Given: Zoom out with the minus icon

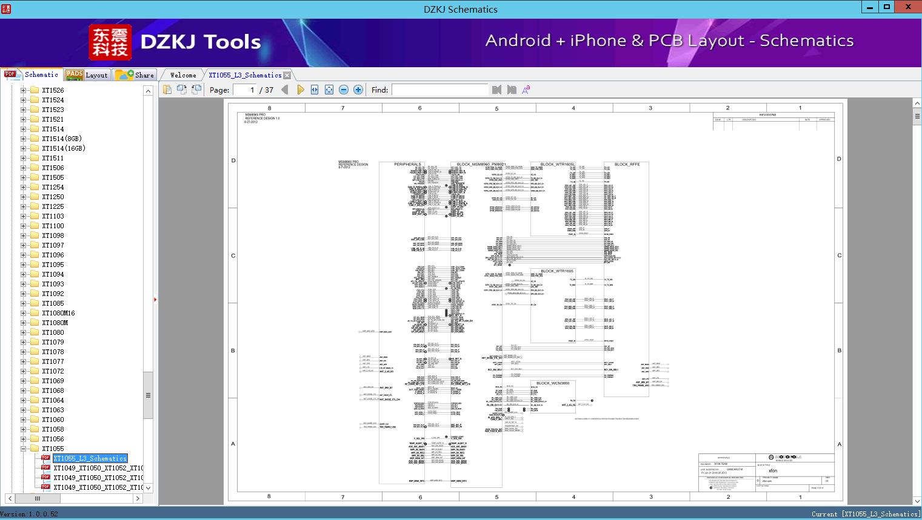Looking at the screenshot, I should click(344, 90).
